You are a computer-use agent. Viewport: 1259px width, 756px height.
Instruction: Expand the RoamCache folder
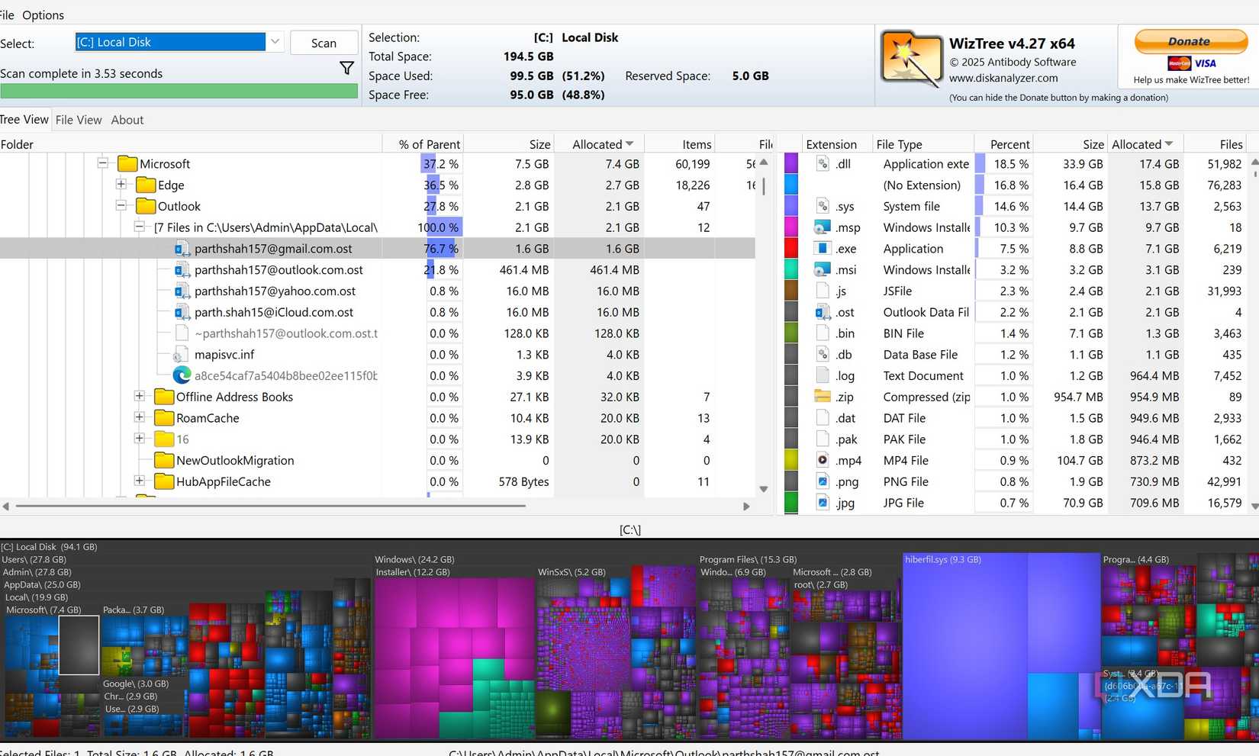pyautogui.click(x=140, y=418)
